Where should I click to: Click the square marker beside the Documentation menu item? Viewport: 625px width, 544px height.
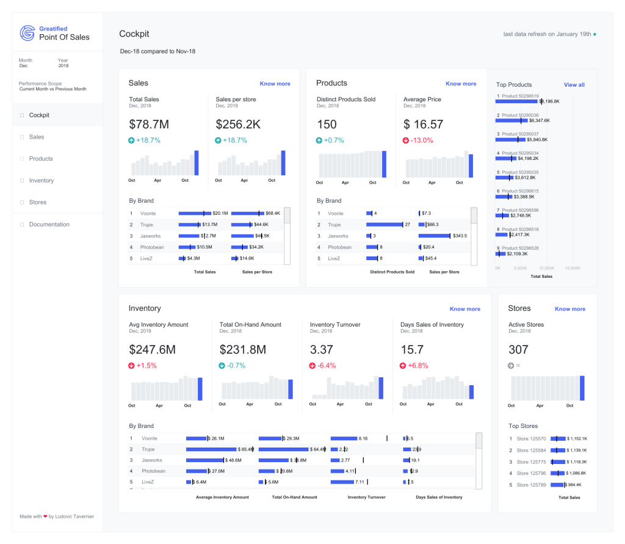pyautogui.click(x=22, y=225)
